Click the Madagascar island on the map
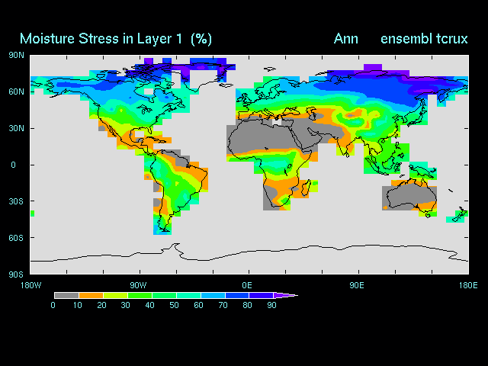 pyautogui.click(x=305, y=186)
